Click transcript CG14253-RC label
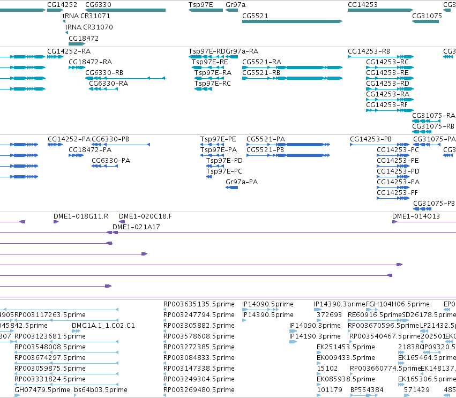Viewport: 456px width, 398px height. 387,62
